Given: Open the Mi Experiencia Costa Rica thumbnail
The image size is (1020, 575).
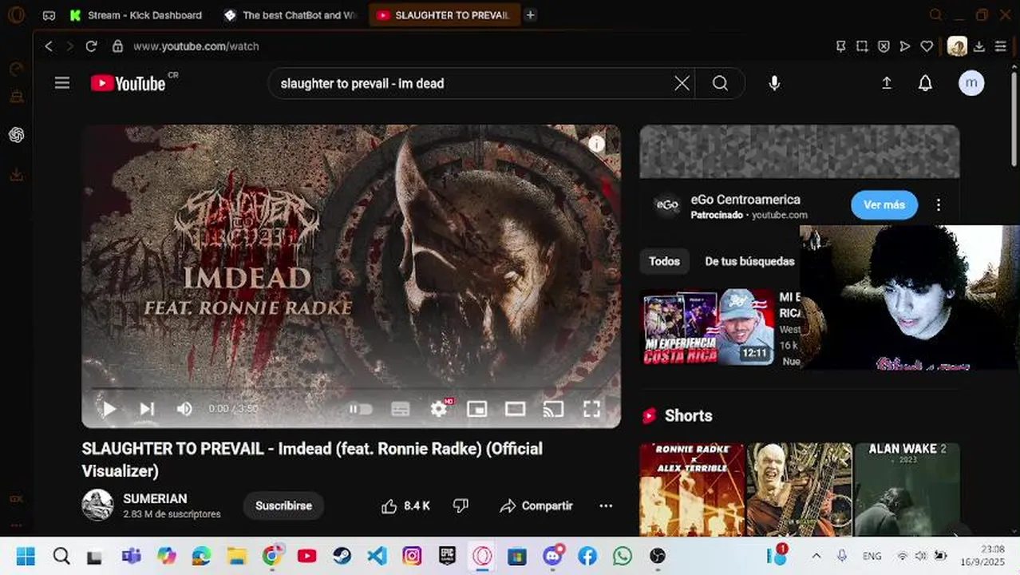Looking at the screenshot, I should pos(708,327).
